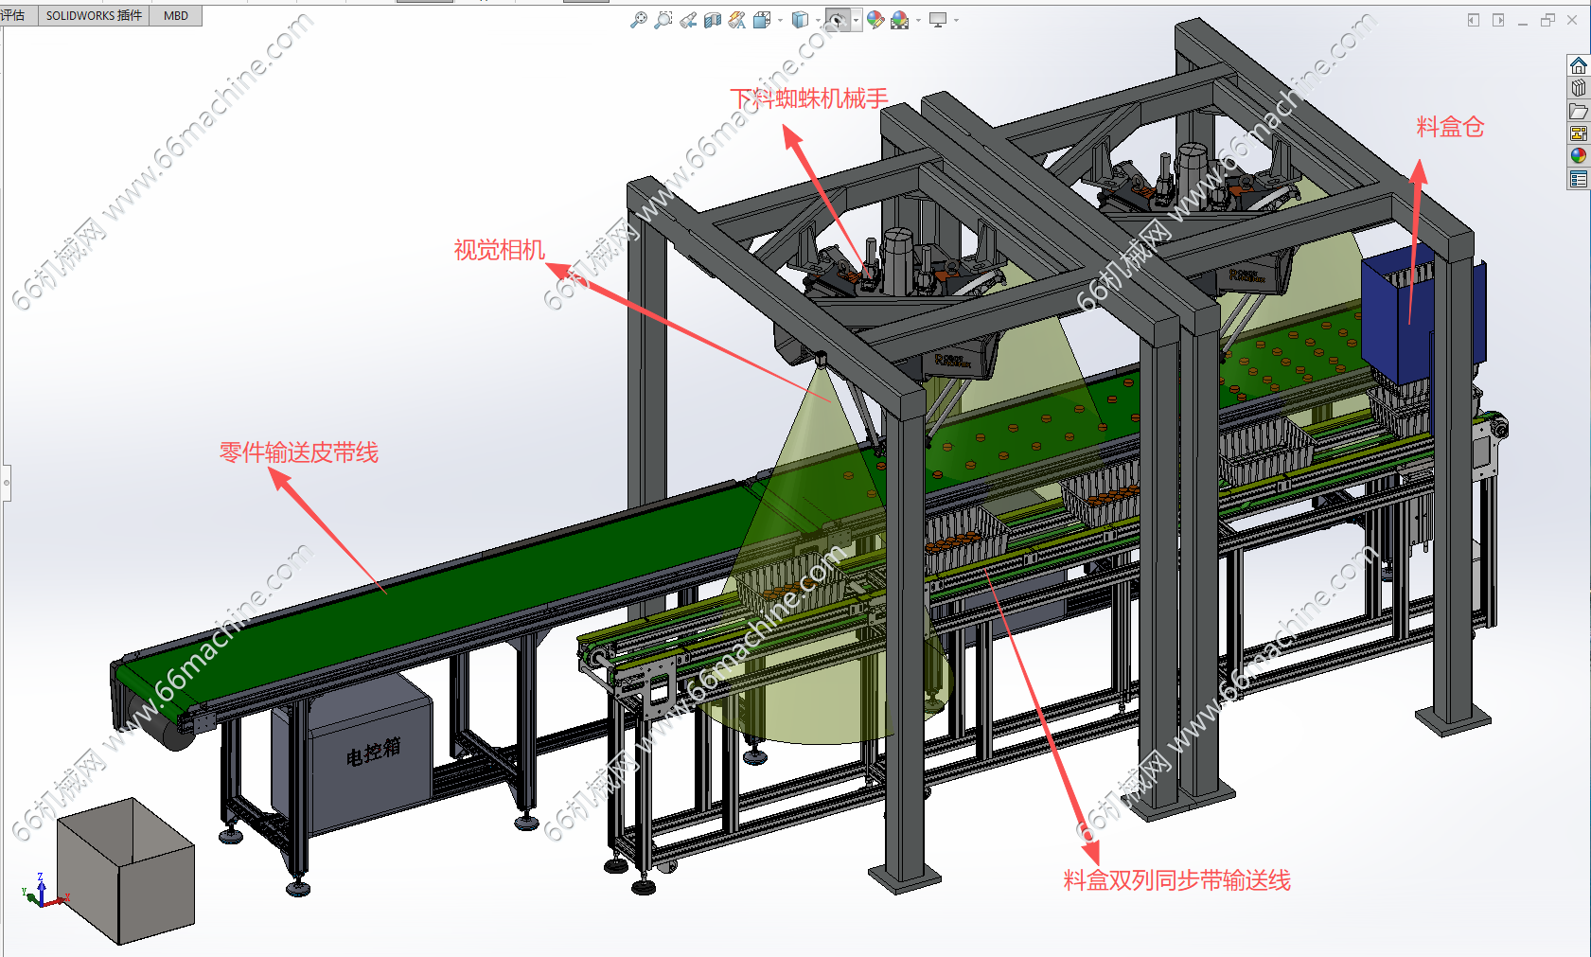Activate the Section View tool
Image resolution: width=1591 pixels, height=957 pixels.
[x=713, y=20]
